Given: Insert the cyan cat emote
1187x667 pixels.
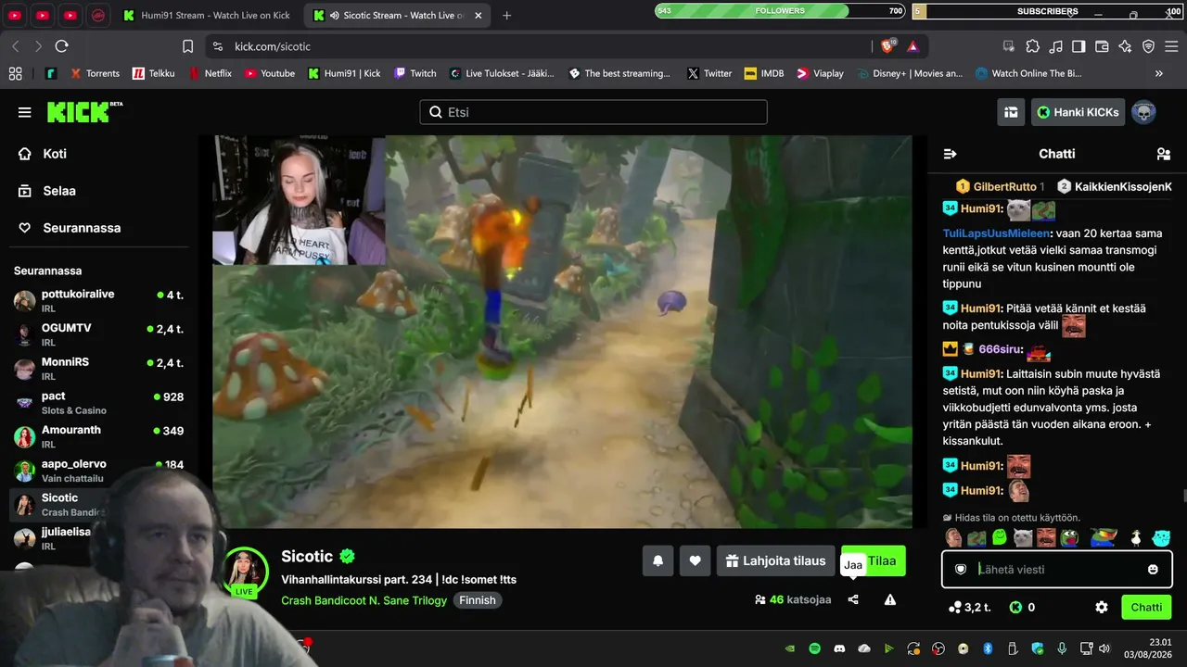Looking at the screenshot, I should click(1161, 537).
